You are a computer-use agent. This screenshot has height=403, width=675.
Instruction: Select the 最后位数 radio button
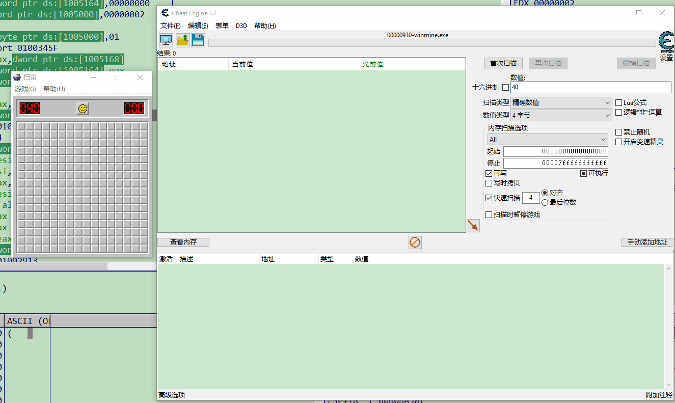pyautogui.click(x=545, y=203)
